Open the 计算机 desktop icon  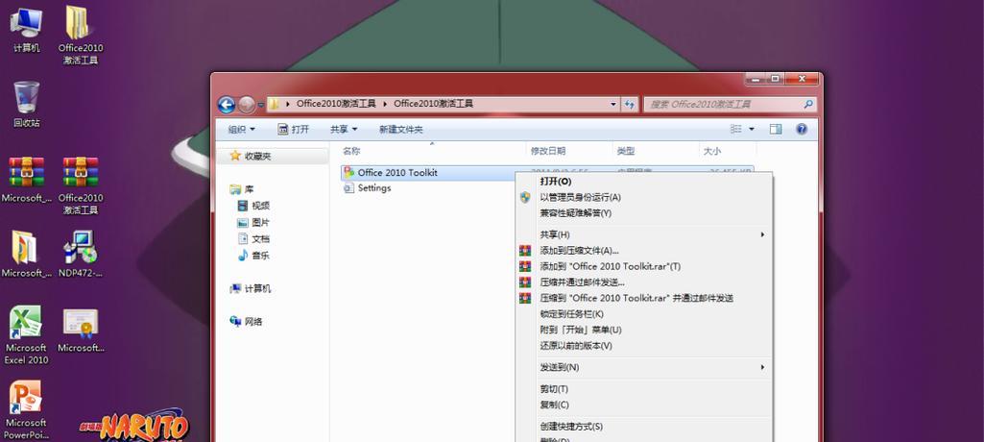pyautogui.click(x=26, y=29)
